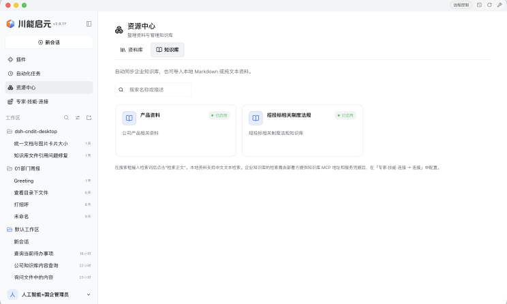Click the 远程控制 button in title bar
Viewport: 507px width, 304px height.
tap(461, 5)
